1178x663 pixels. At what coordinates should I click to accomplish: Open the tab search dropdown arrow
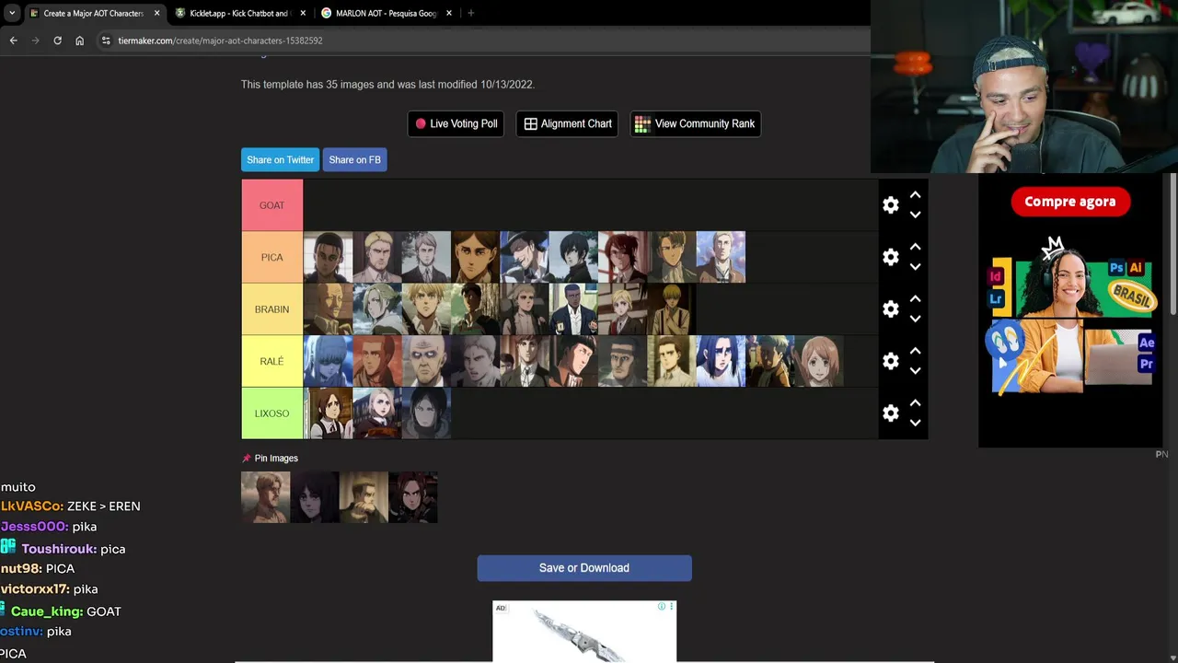click(12, 13)
